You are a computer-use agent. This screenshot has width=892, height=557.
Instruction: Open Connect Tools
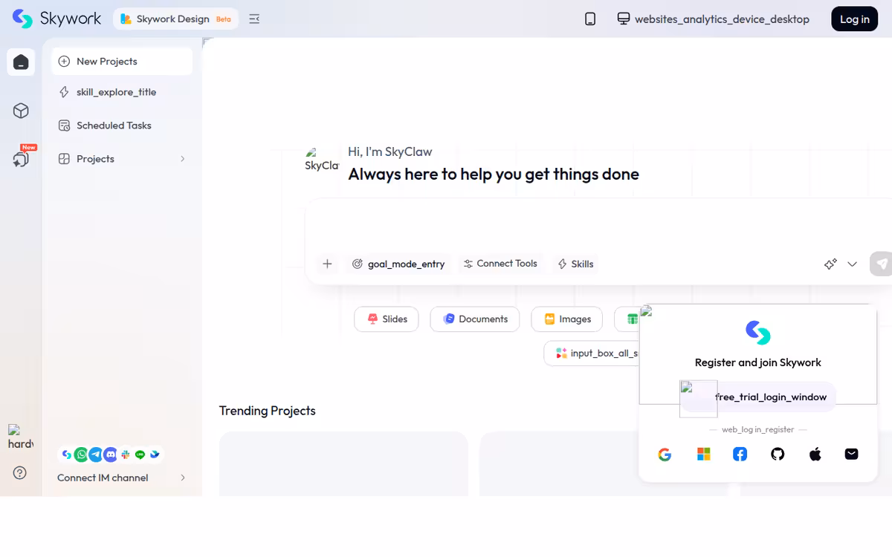500,264
